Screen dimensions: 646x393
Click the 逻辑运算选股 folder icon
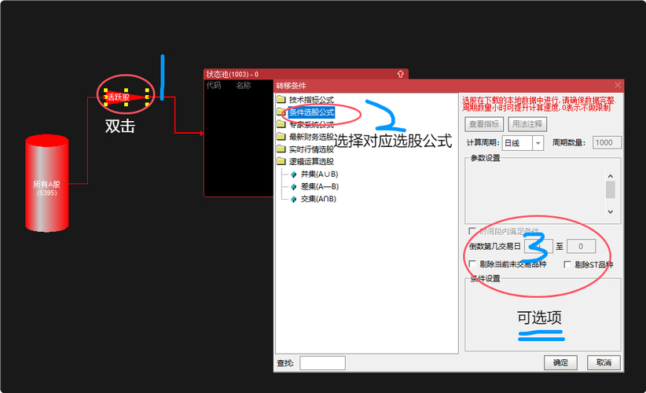tap(281, 161)
